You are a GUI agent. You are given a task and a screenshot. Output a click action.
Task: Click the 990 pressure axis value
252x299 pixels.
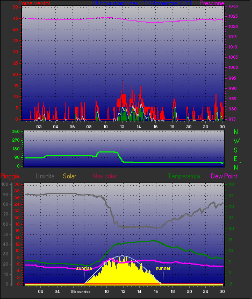click(x=233, y=88)
